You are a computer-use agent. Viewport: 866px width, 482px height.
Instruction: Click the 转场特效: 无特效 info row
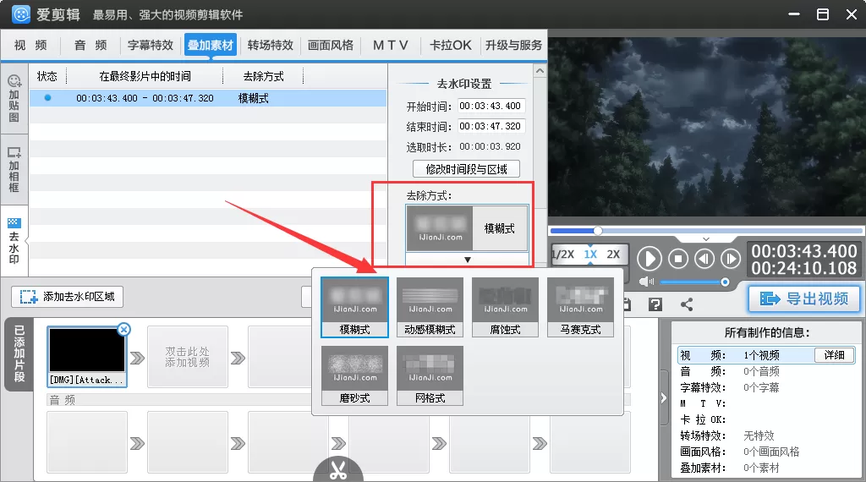click(766, 435)
